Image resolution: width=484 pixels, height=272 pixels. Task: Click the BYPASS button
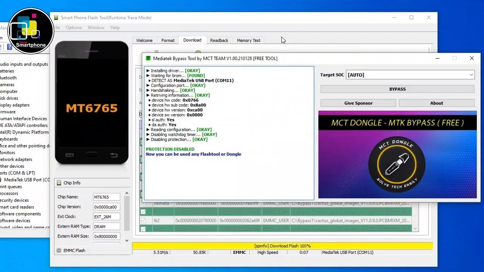click(x=397, y=89)
